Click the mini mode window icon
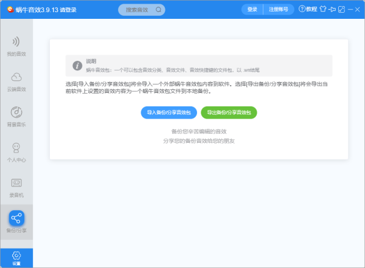Image resolution: width=365 pixels, height=268 pixels. click(x=341, y=9)
